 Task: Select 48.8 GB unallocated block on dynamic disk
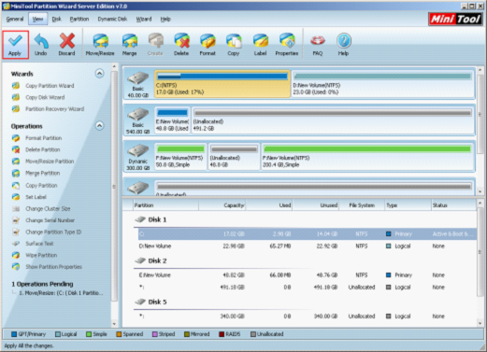pyautogui.click(x=234, y=157)
